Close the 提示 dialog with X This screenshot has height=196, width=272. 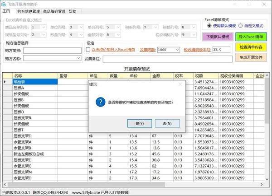[x=180, y=84]
